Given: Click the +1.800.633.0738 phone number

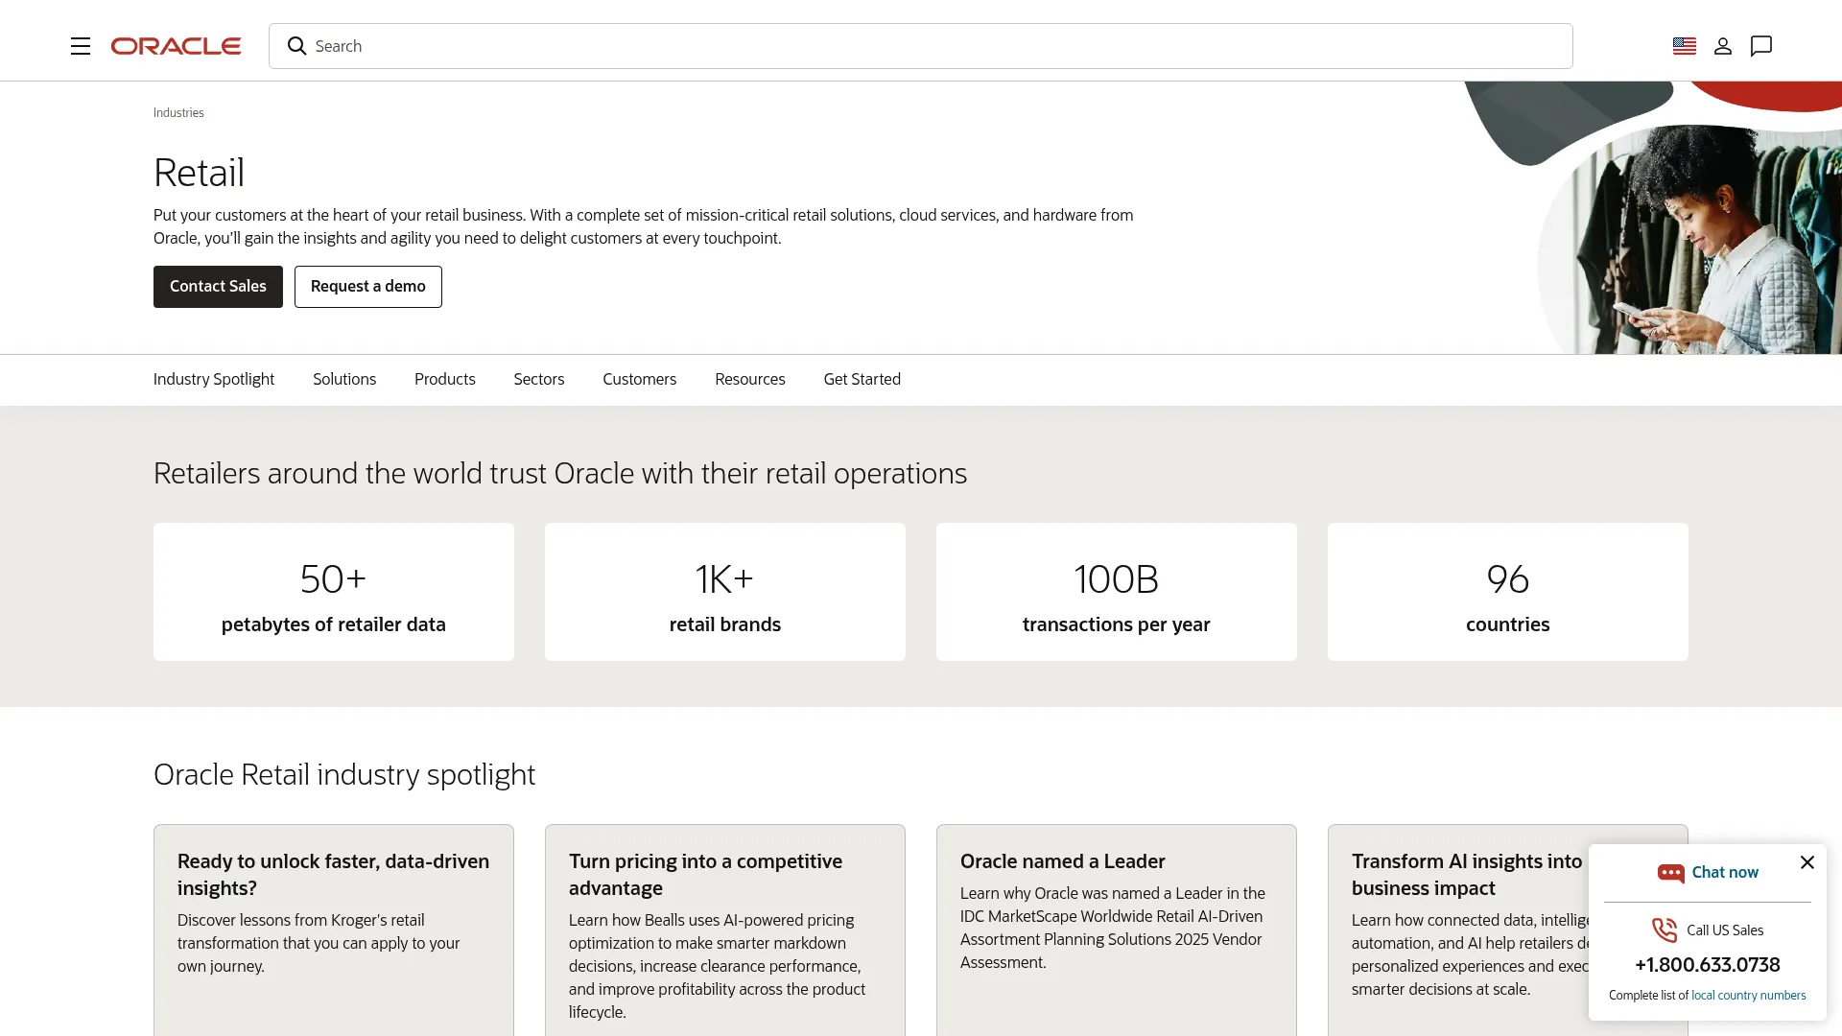Looking at the screenshot, I should 1708,964.
